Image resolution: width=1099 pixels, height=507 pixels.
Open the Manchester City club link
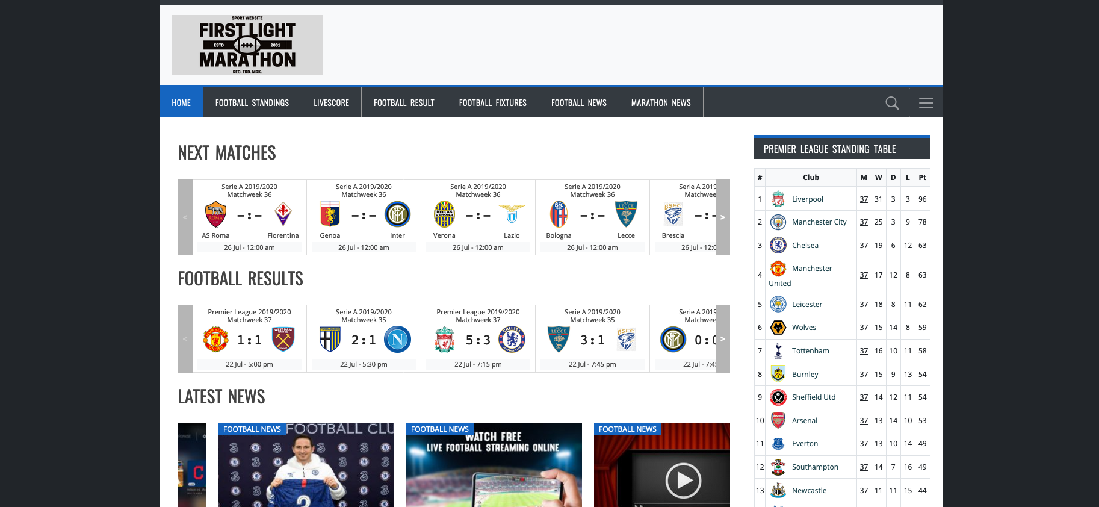pos(819,222)
